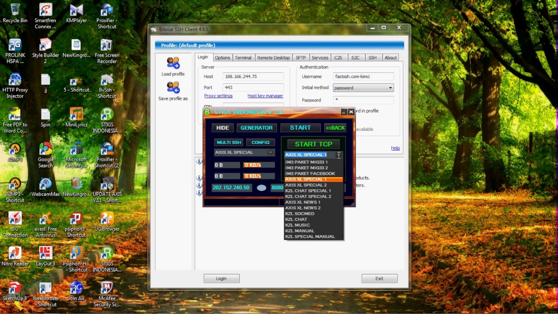Open Google Search desktop icon
558x314 pixels.
(45, 156)
